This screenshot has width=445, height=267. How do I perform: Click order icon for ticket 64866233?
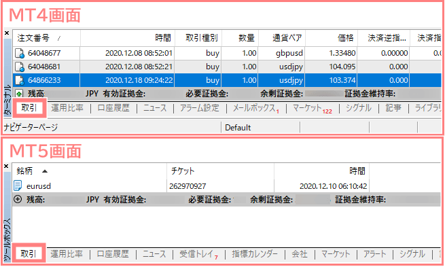(20, 80)
